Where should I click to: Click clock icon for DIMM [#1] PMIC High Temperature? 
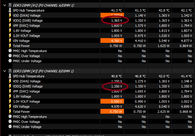click(10, 51)
